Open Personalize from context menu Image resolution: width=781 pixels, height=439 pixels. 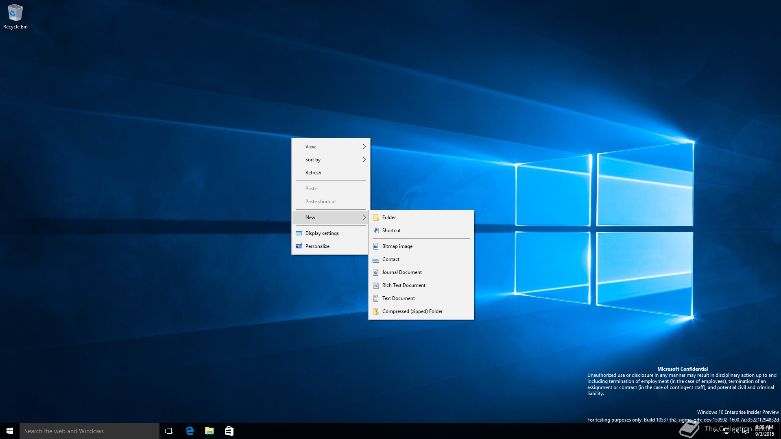[331, 246]
